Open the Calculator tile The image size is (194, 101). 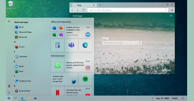58,45
